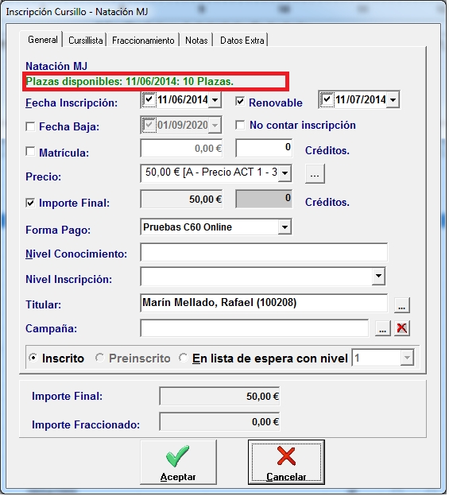This screenshot has height=496, width=449.
Task: Select the En lista de espera radio button
Action: coord(183,358)
